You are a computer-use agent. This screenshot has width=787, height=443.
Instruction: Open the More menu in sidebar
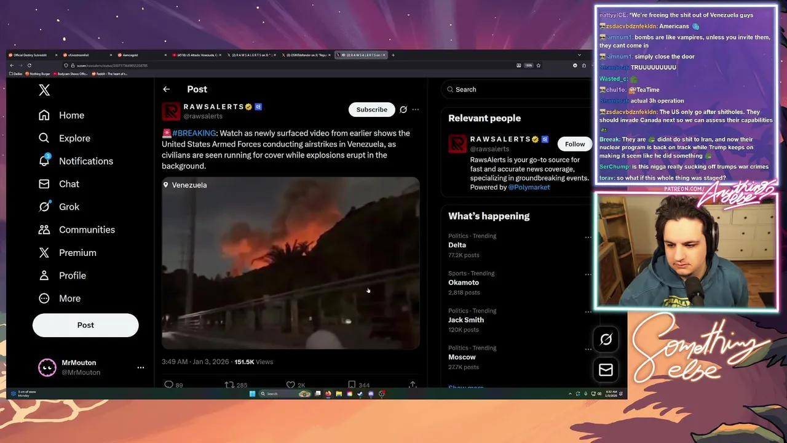[60, 298]
